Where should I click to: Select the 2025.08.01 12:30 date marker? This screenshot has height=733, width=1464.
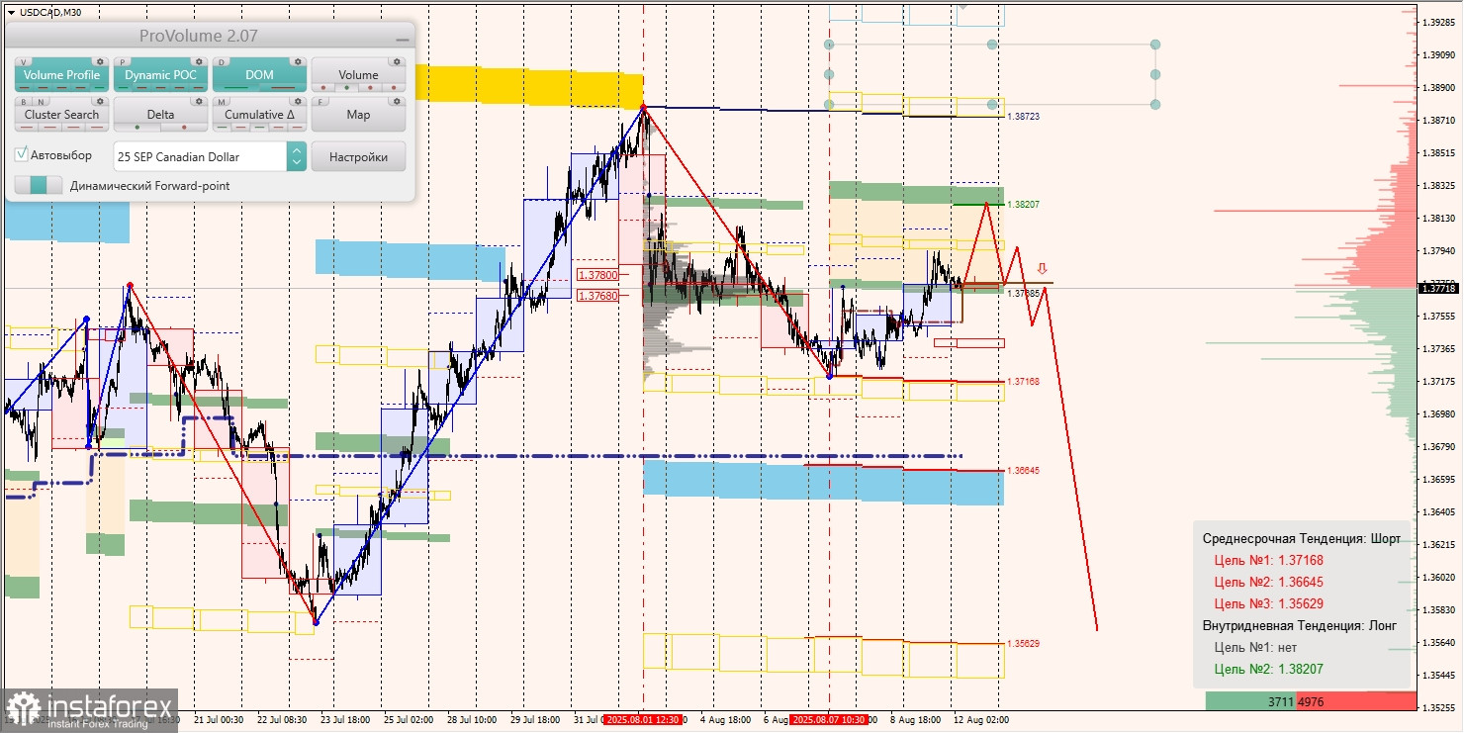pos(643,720)
